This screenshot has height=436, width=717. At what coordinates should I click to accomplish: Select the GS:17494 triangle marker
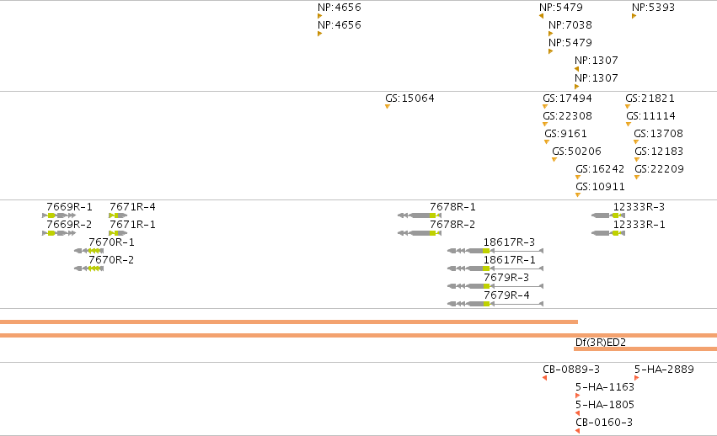[545, 107]
